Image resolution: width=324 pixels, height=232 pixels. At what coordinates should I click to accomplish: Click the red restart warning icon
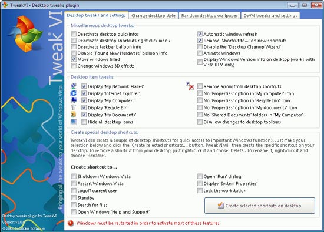71,223
